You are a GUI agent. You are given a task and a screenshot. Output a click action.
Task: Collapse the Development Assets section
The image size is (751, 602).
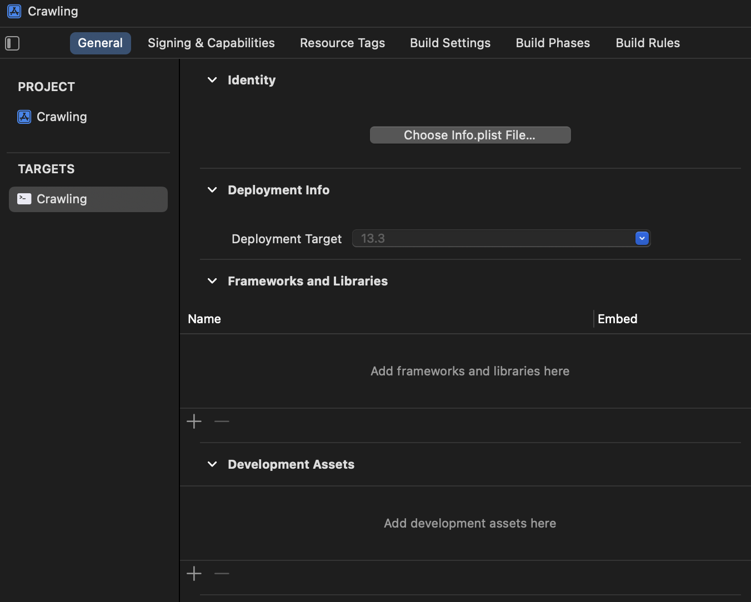pyautogui.click(x=212, y=464)
